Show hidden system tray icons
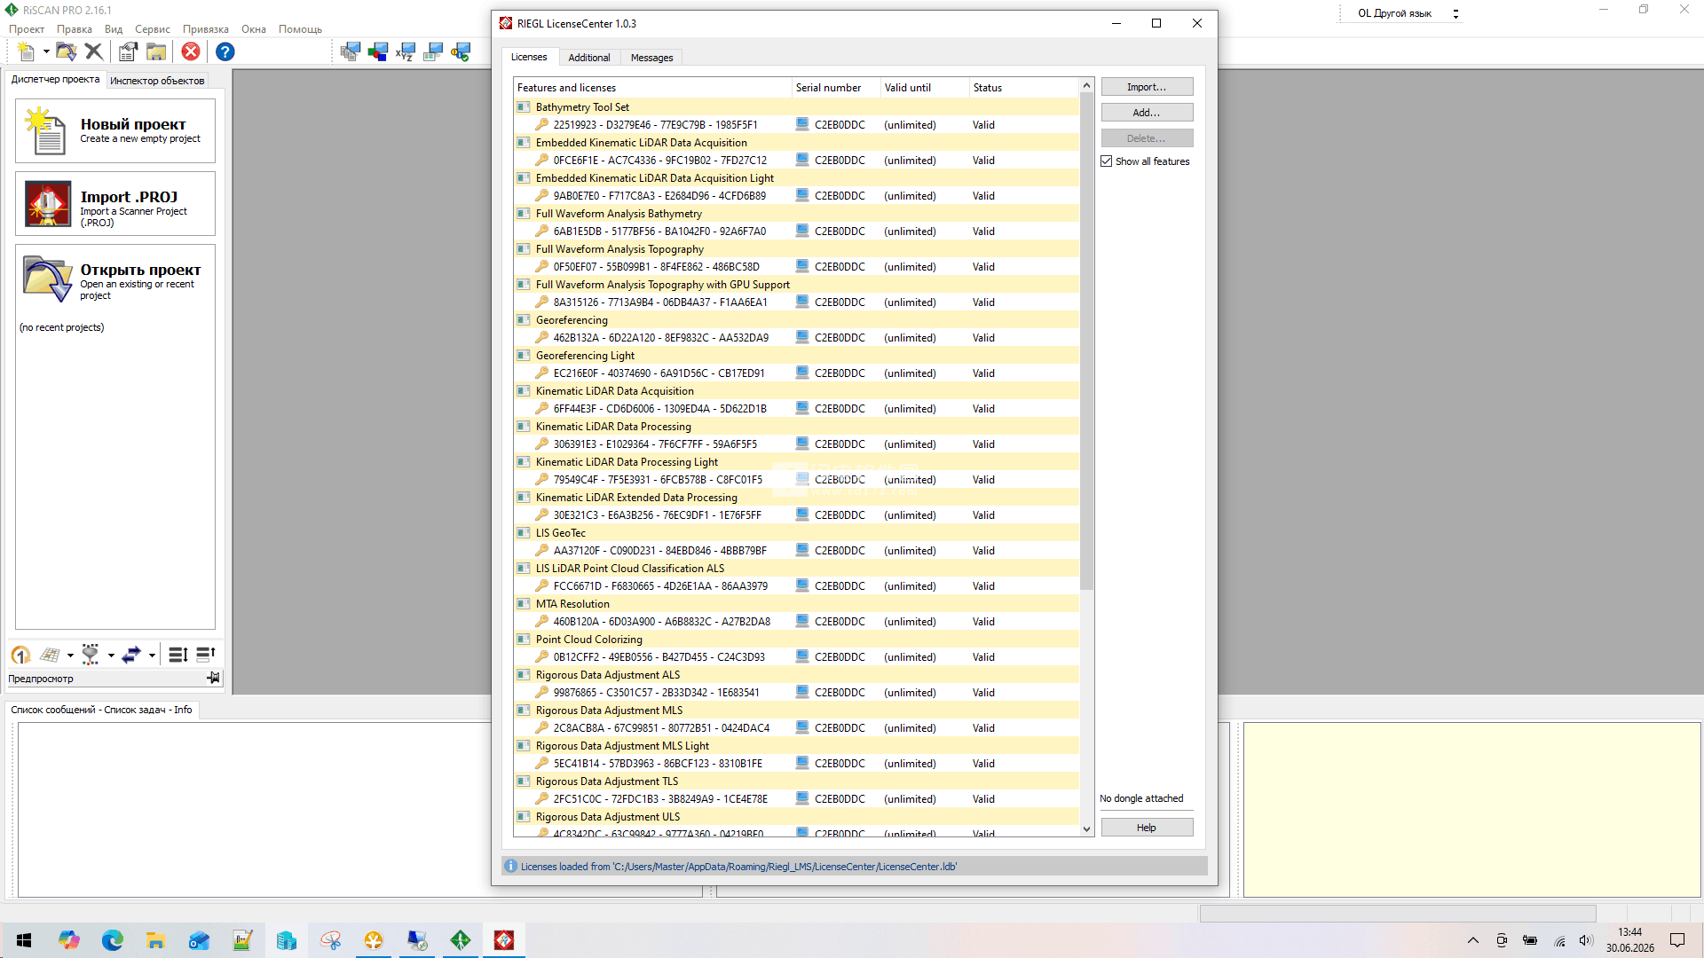The height and width of the screenshot is (958, 1704). click(x=1473, y=940)
